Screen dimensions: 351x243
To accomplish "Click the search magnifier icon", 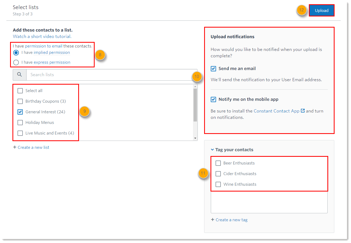I will [x=20, y=75].
